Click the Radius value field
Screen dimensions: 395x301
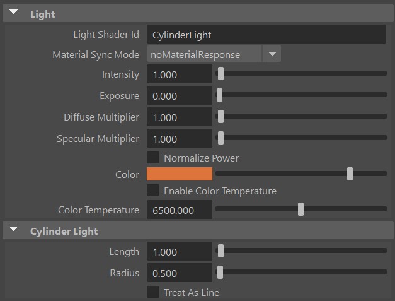179,273
